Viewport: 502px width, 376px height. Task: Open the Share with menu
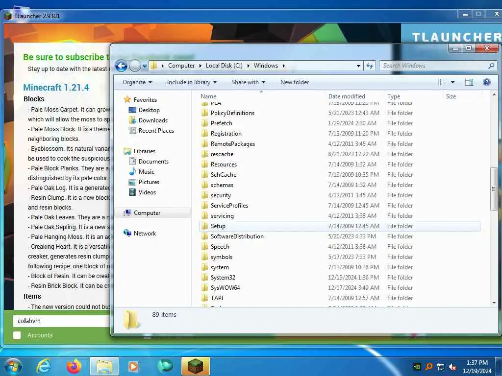coord(249,82)
